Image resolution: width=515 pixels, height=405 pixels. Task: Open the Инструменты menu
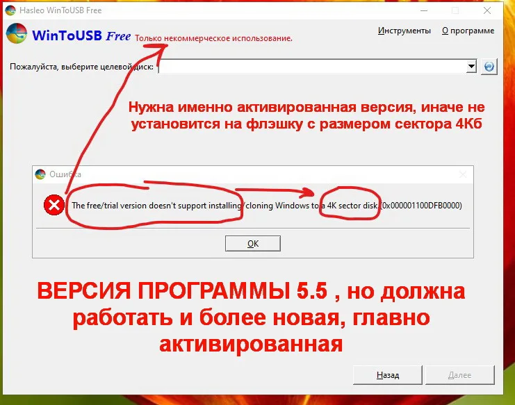click(404, 31)
